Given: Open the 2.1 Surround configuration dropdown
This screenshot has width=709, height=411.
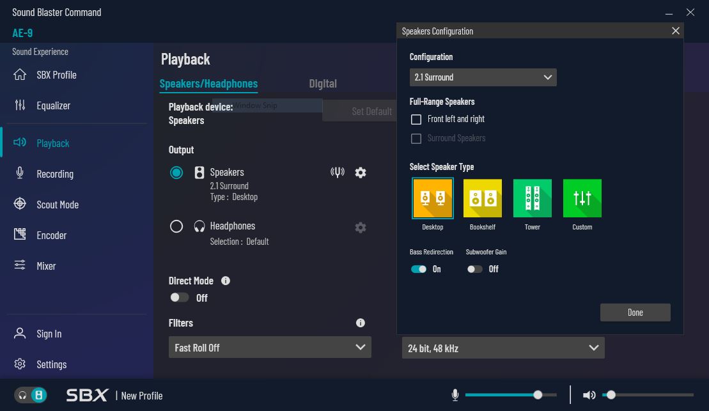Looking at the screenshot, I should tap(483, 77).
